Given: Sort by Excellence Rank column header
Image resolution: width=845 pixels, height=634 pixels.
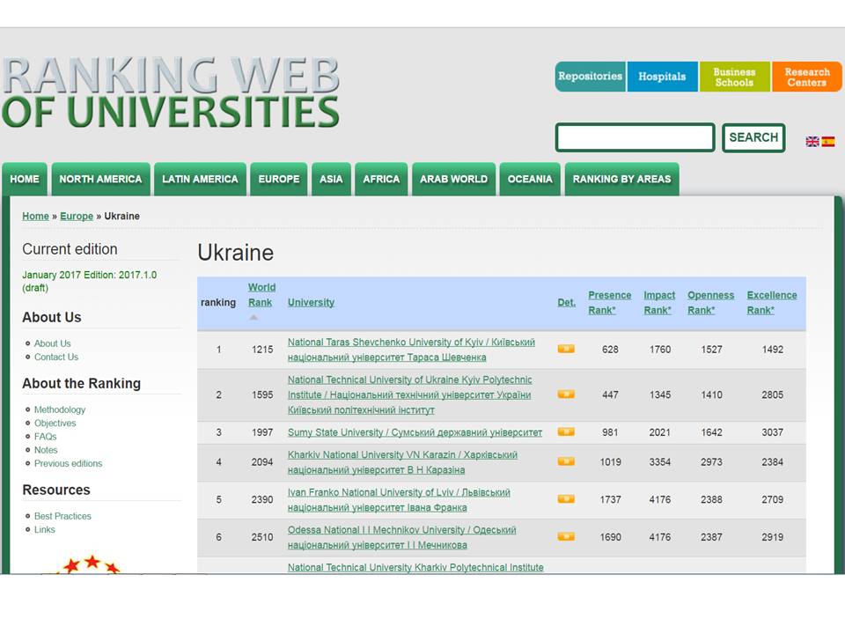Looking at the screenshot, I should [771, 302].
